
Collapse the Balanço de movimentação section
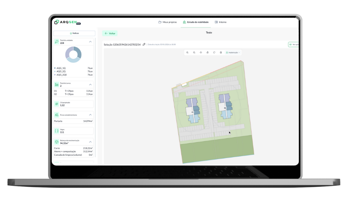[90, 142]
